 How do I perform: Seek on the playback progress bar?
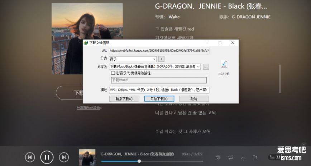(x=152, y=161)
